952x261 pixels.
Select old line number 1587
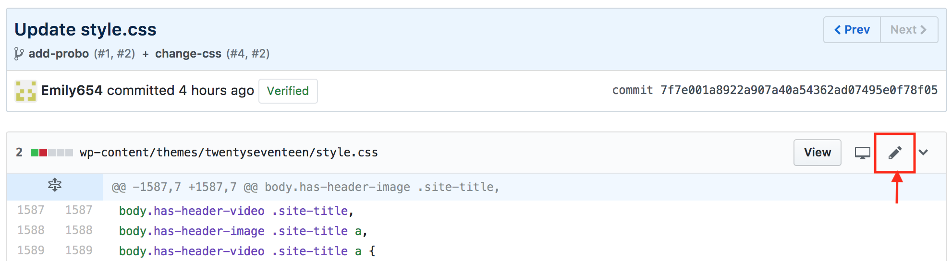click(x=31, y=210)
